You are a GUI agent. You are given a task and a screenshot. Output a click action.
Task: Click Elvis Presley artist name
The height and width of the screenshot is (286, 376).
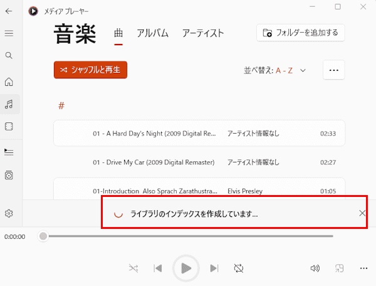pos(245,191)
